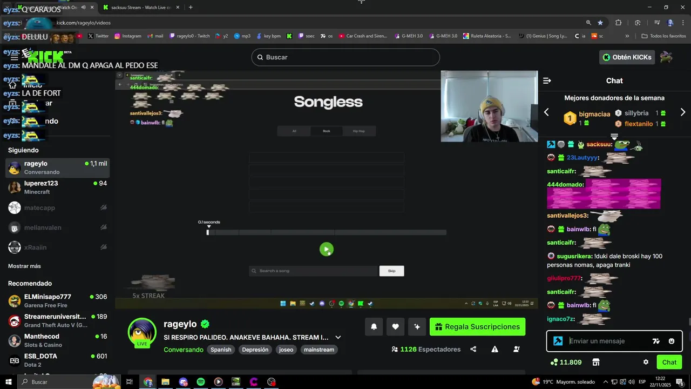Image resolution: width=691 pixels, height=389 pixels.
Task: View the 11.809 channel points balance
Action: (566, 362)
